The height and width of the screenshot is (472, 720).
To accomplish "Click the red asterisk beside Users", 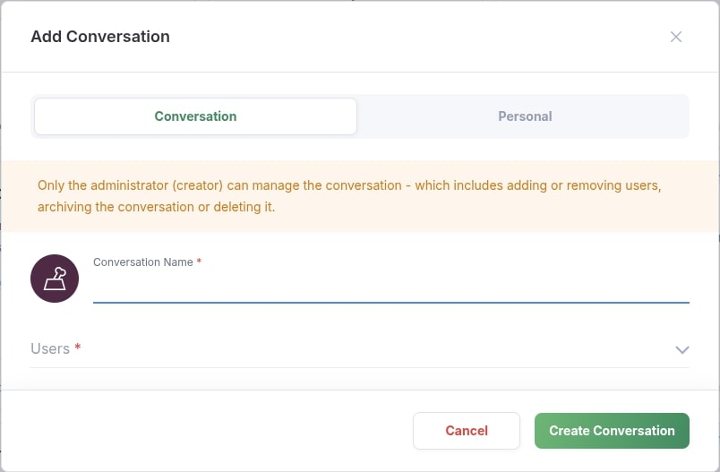I will tap(78, 348).
